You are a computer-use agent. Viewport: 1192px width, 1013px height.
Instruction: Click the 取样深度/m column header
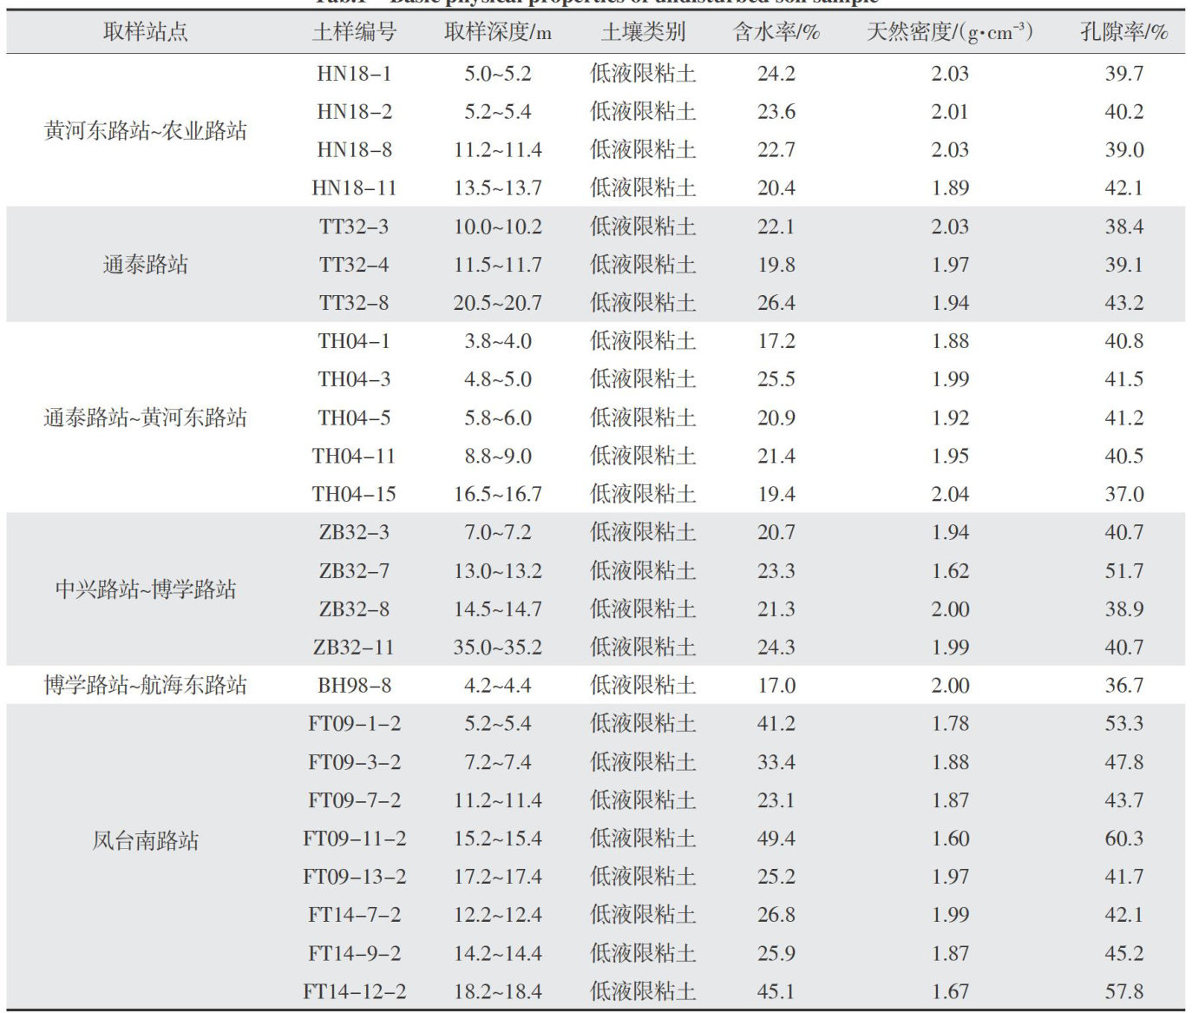(x=497, y=32)
